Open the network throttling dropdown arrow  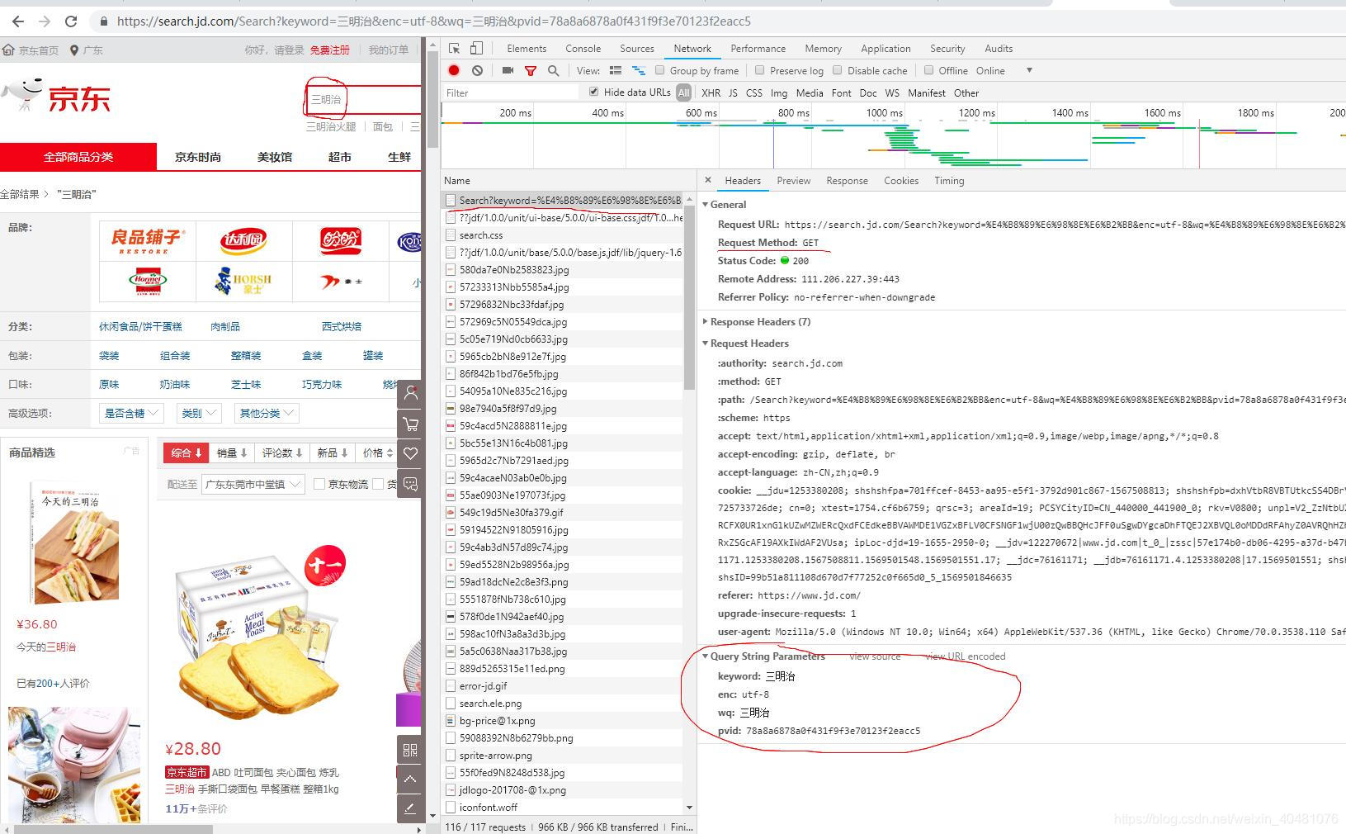pos(1029,70)
